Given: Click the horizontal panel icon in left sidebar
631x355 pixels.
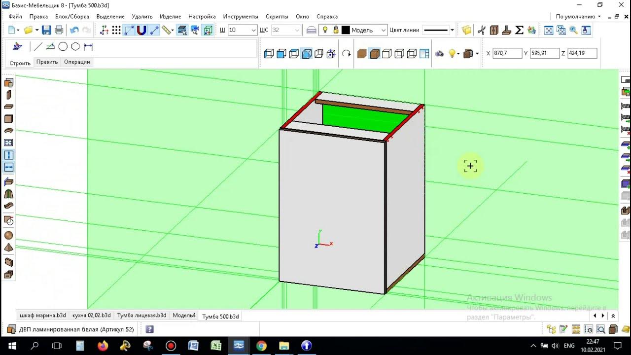Looking at the screenshot, I should (x=8, y=107).
